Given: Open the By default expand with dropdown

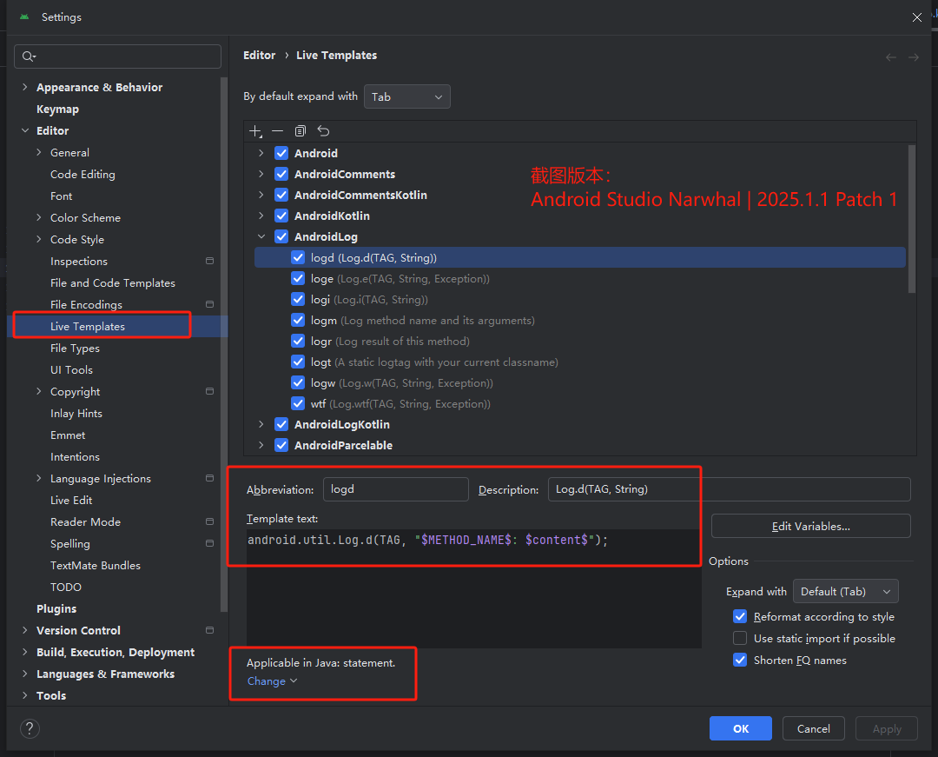Looking at the screenshot, I should [x=406, y=96].
